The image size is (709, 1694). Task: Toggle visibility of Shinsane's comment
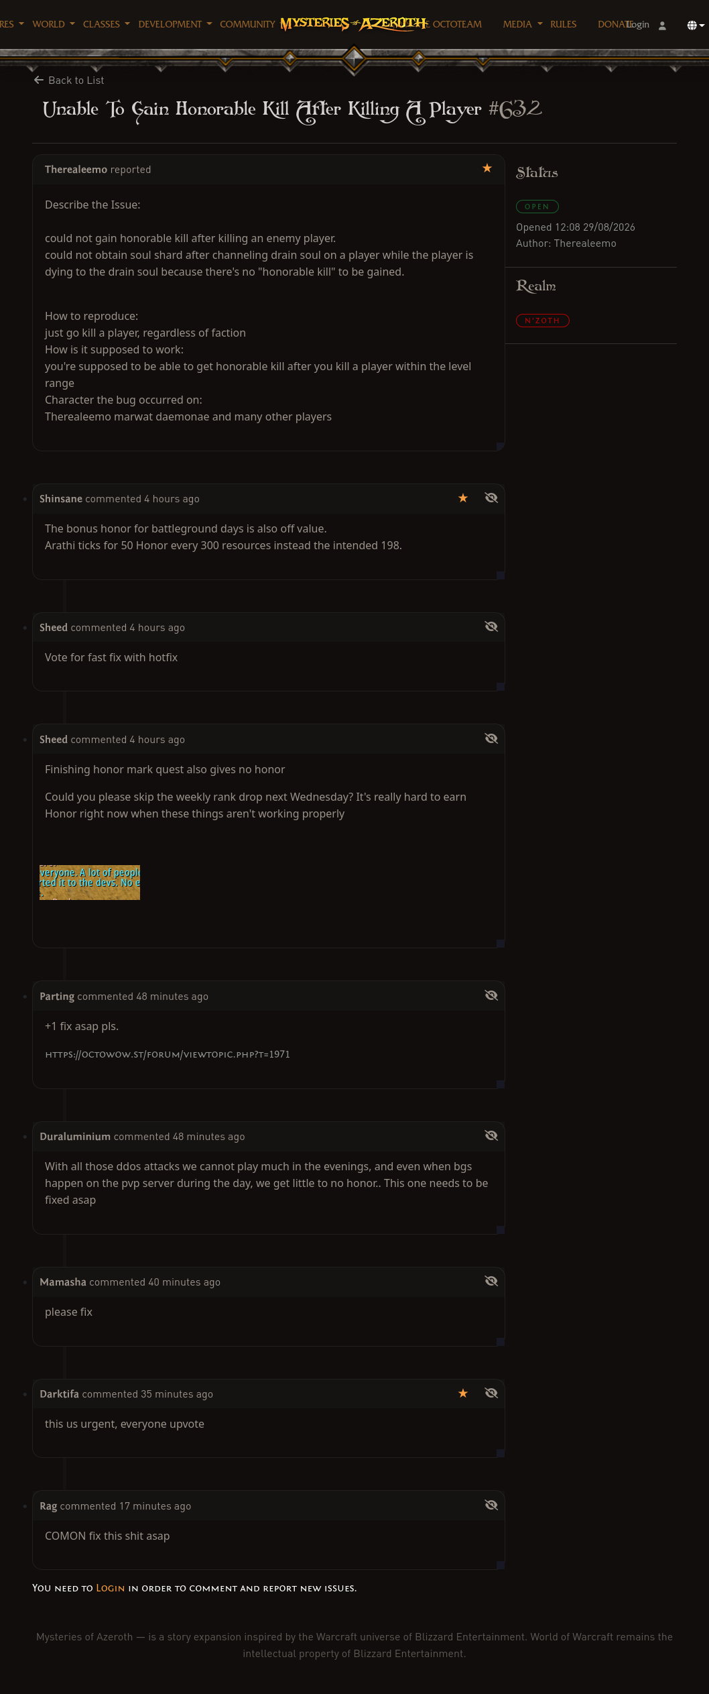(491, 498)
